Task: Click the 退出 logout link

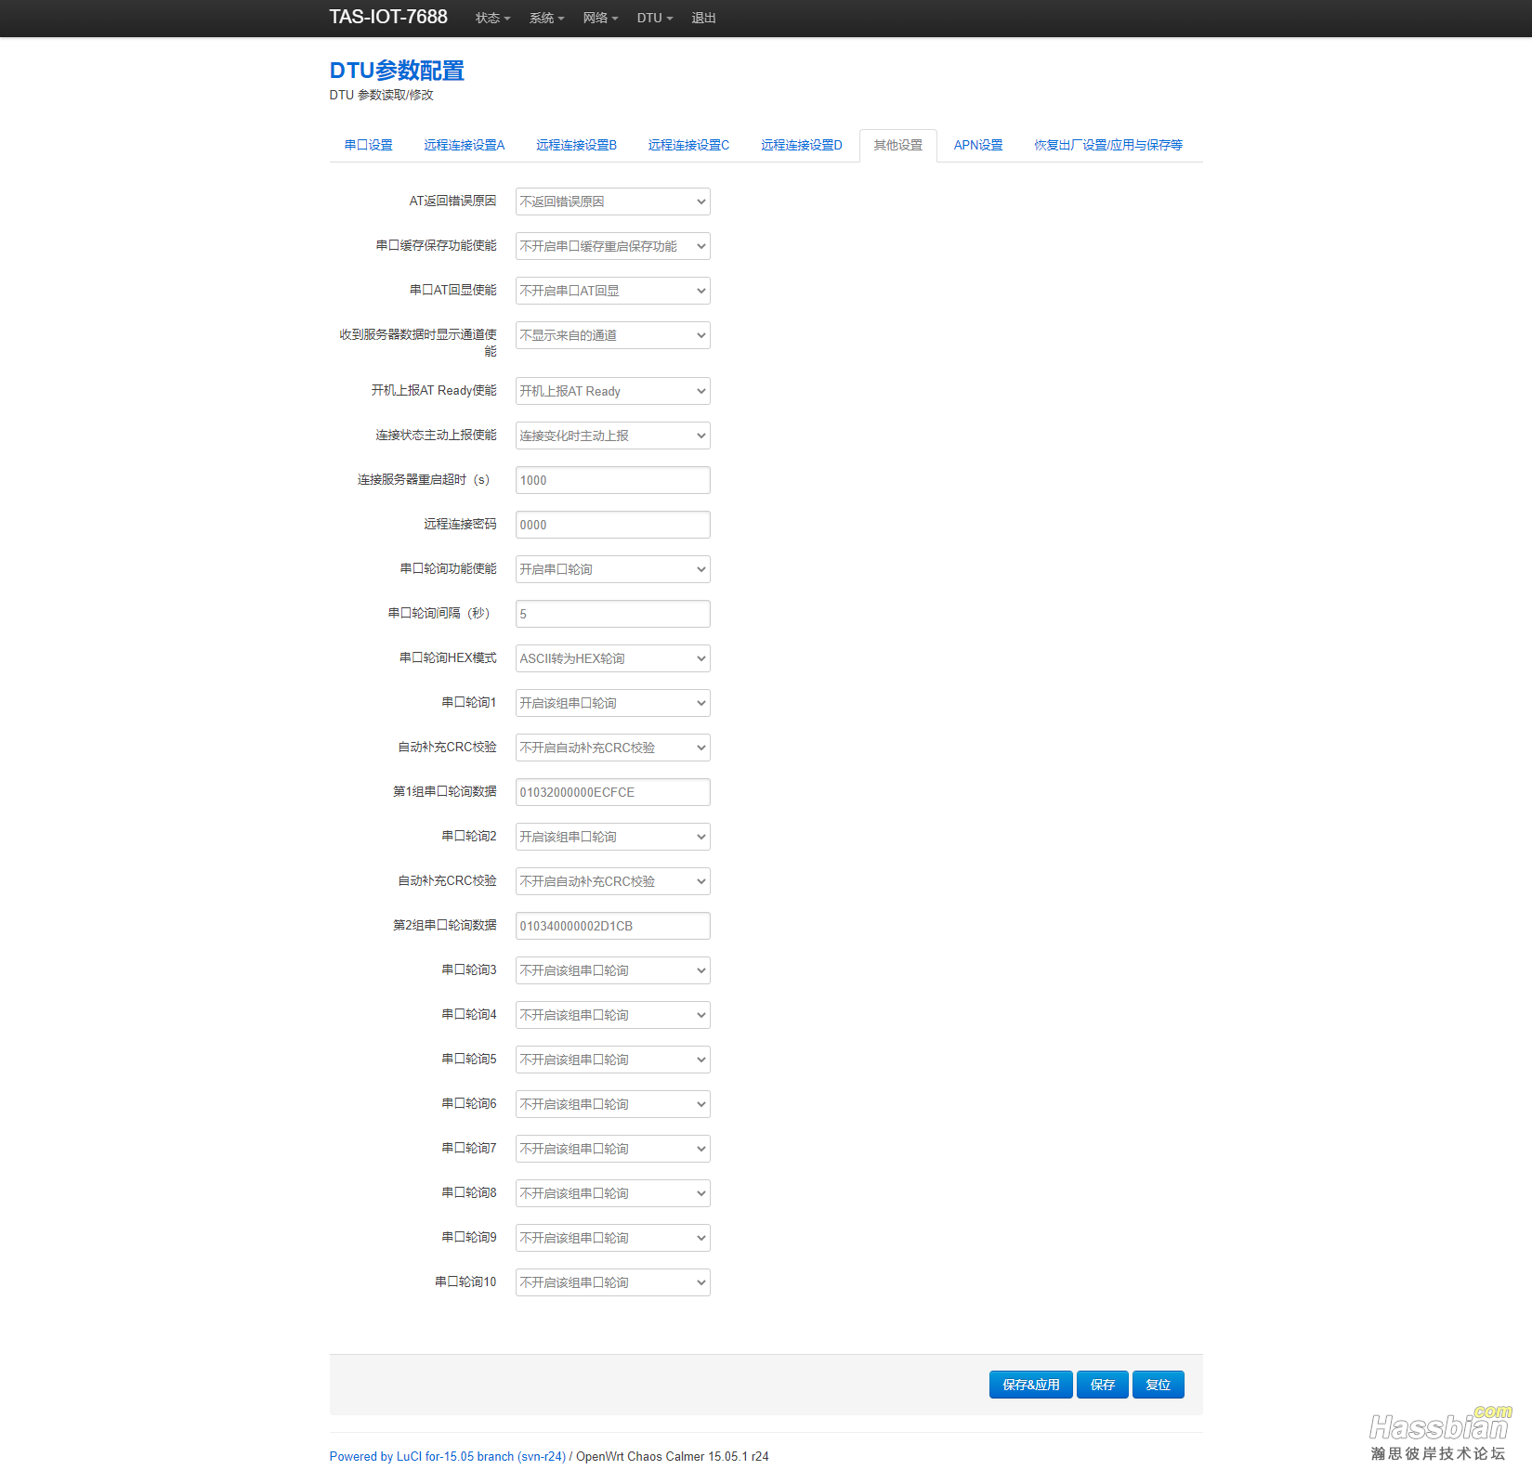Action: [x=703, y=18]
